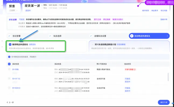Click the checkmark icon beside 协议签署

(x=9, y=36)
